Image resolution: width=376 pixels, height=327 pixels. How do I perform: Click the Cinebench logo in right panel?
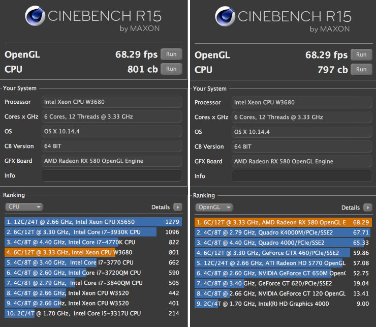tap(225, 17)
